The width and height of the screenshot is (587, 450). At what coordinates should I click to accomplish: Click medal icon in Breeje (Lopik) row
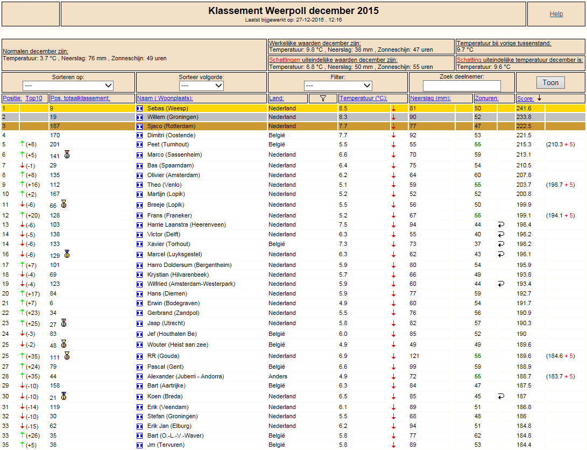[x=63, y=204]
